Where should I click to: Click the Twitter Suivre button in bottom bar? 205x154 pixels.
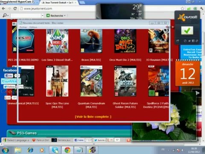(100, 140)
